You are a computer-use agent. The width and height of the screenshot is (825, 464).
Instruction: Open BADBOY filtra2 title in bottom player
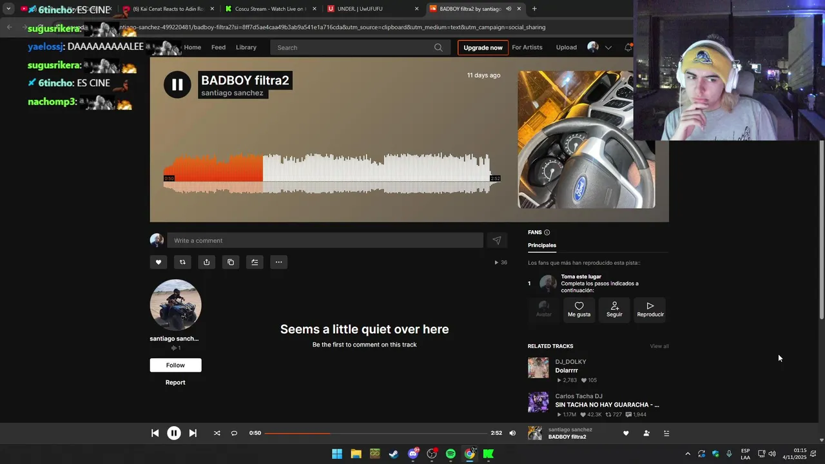tap(567, 437)
